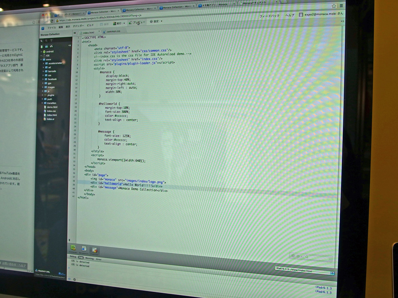Select the Error console filter
The image size is (398, 298).
click(99, 259)
